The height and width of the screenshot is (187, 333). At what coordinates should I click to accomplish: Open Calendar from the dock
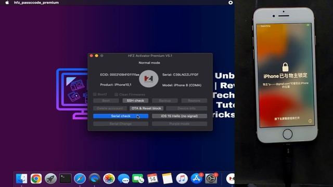[152, 179]
